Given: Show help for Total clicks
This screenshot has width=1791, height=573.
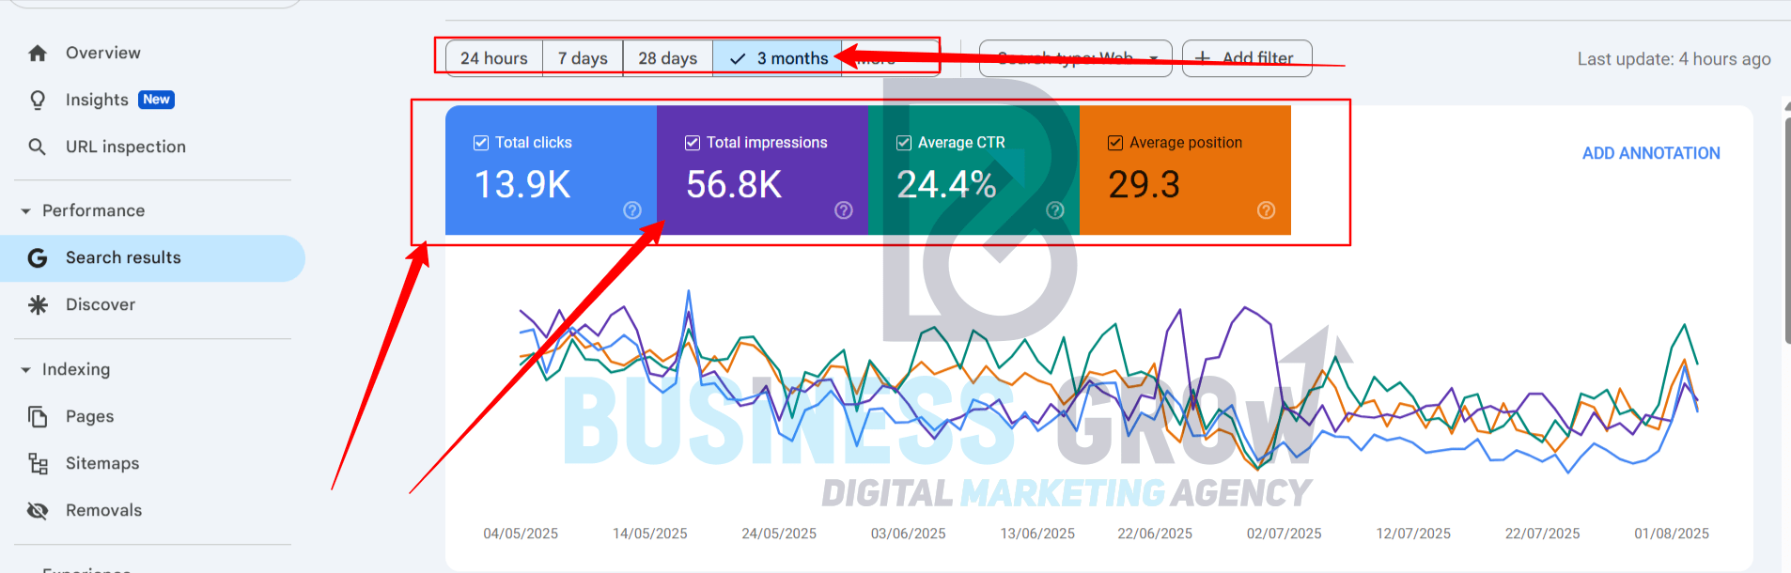Looking at the screenshot, I should coord(632,210).
